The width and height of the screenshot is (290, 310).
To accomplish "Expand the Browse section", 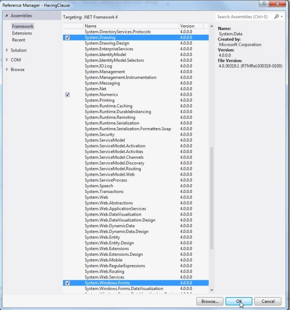I will [7, 69].
